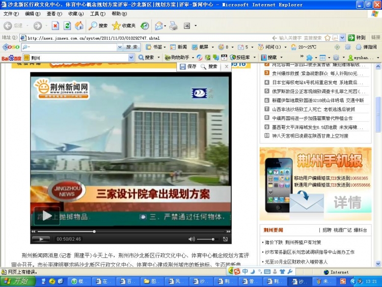Click 截屏 screenshot tool
The image size is (382, 287).
(x=200, y=47)
